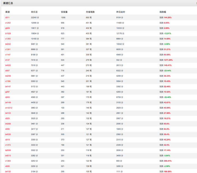Select the 11400 分 yesterday value
This screenshot has width=197, height=173.
coord(120,23)
